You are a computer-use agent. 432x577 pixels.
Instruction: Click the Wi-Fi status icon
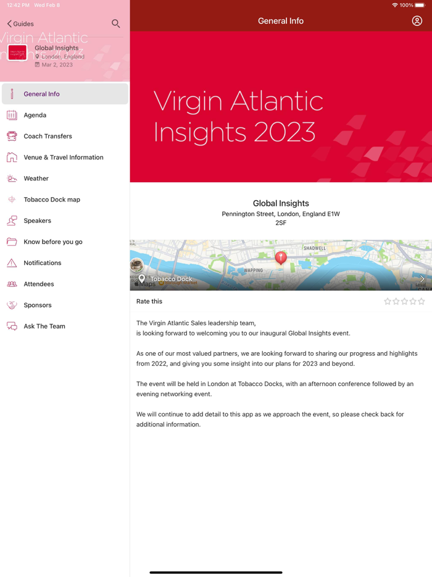click(x=395, y=5)
